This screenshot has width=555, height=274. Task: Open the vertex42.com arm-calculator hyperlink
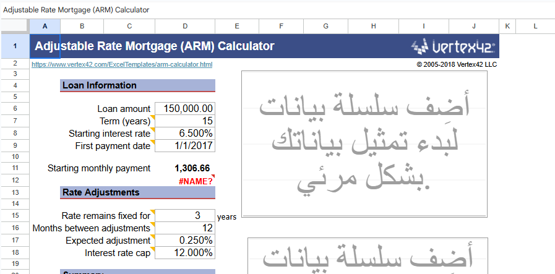coord(122,64)
